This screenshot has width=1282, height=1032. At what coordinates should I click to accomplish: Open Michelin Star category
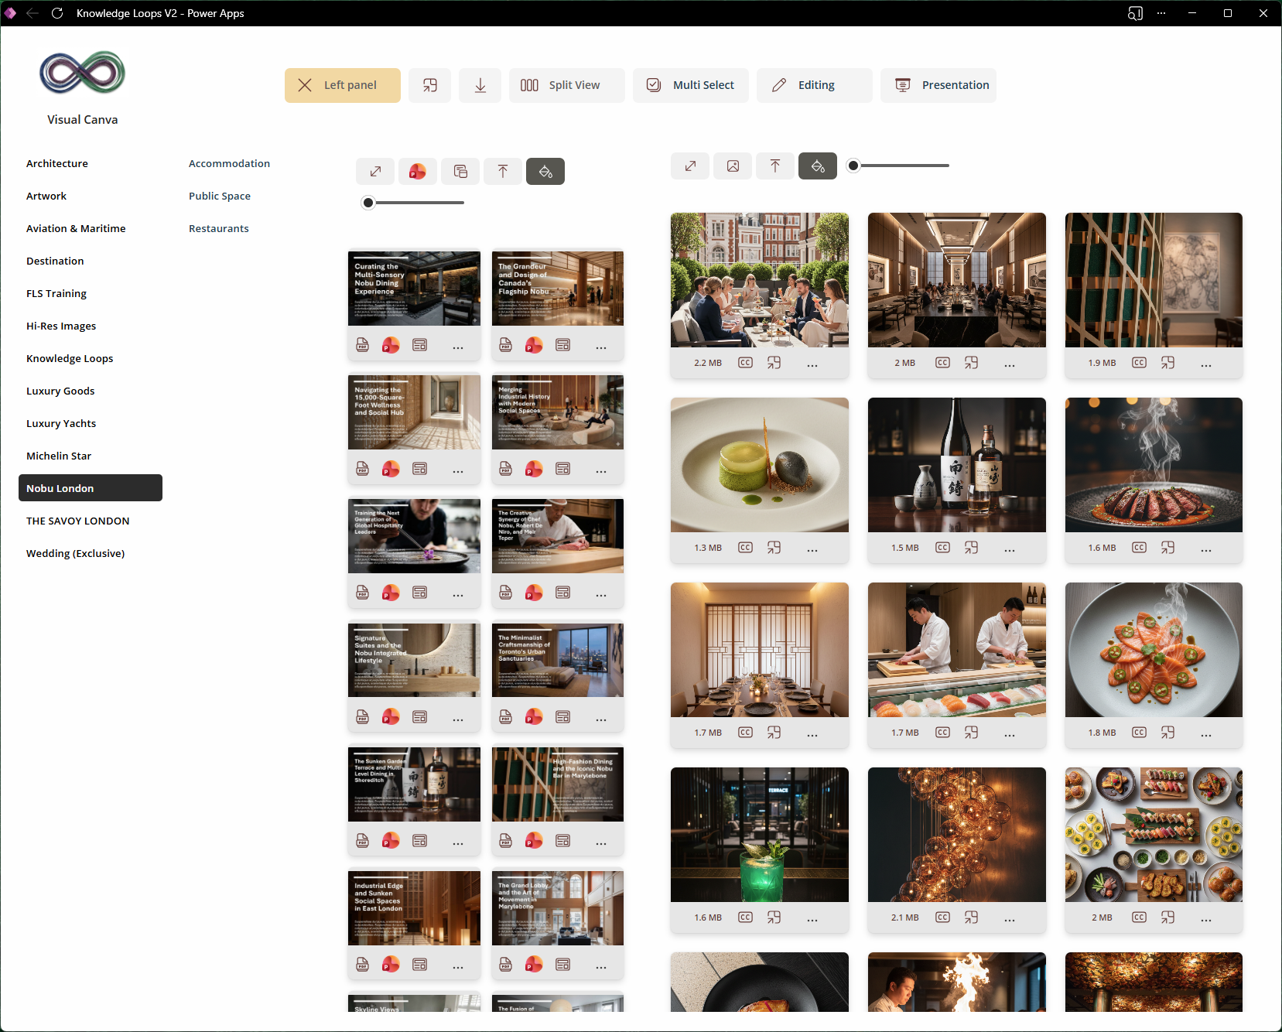coord(59,456)
